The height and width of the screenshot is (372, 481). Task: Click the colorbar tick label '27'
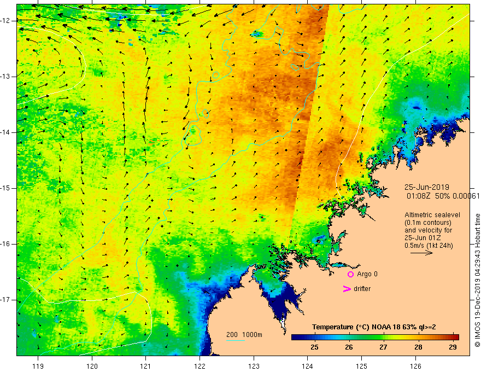coord(383,347)
